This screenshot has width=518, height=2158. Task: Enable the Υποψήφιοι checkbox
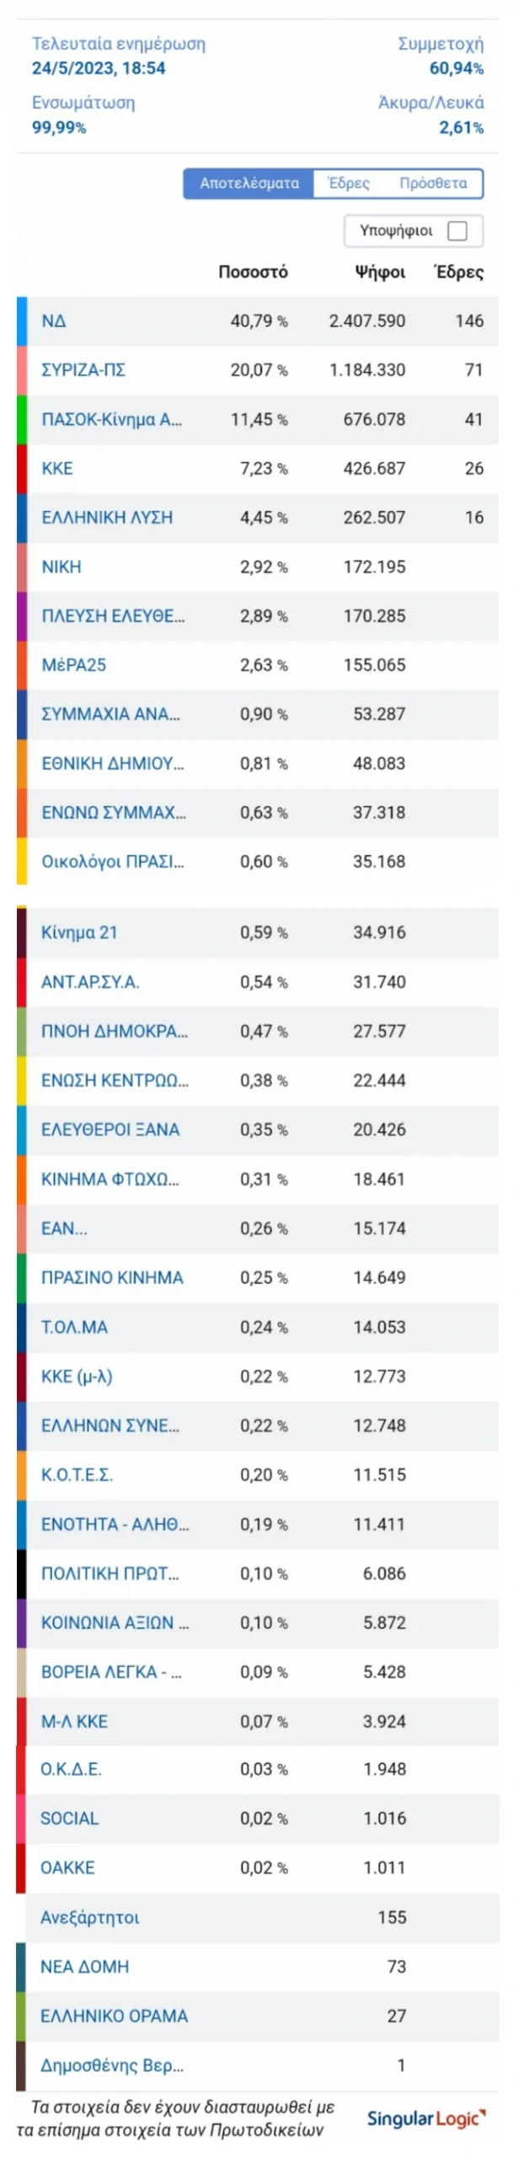tap(457, 231)
